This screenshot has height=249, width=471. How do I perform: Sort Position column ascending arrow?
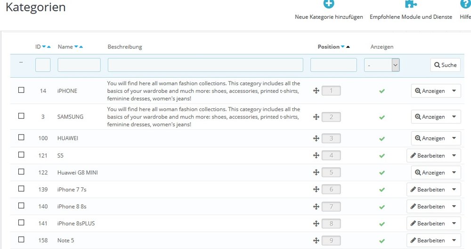348,47
